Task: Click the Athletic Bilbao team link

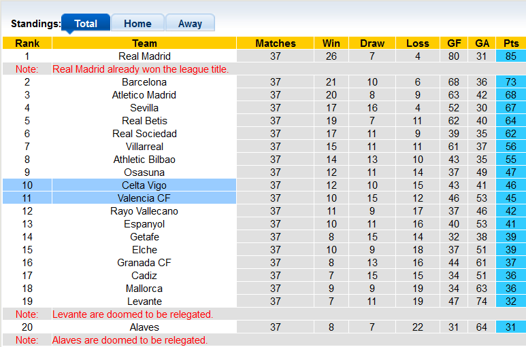Action: pos(144,160)
